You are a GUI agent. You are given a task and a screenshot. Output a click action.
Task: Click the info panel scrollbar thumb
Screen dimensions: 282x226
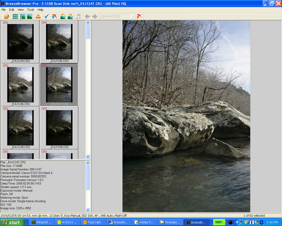(88, 178)
